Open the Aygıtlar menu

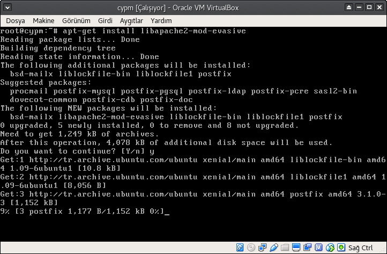pyautogui.click(x=131, y=20)
